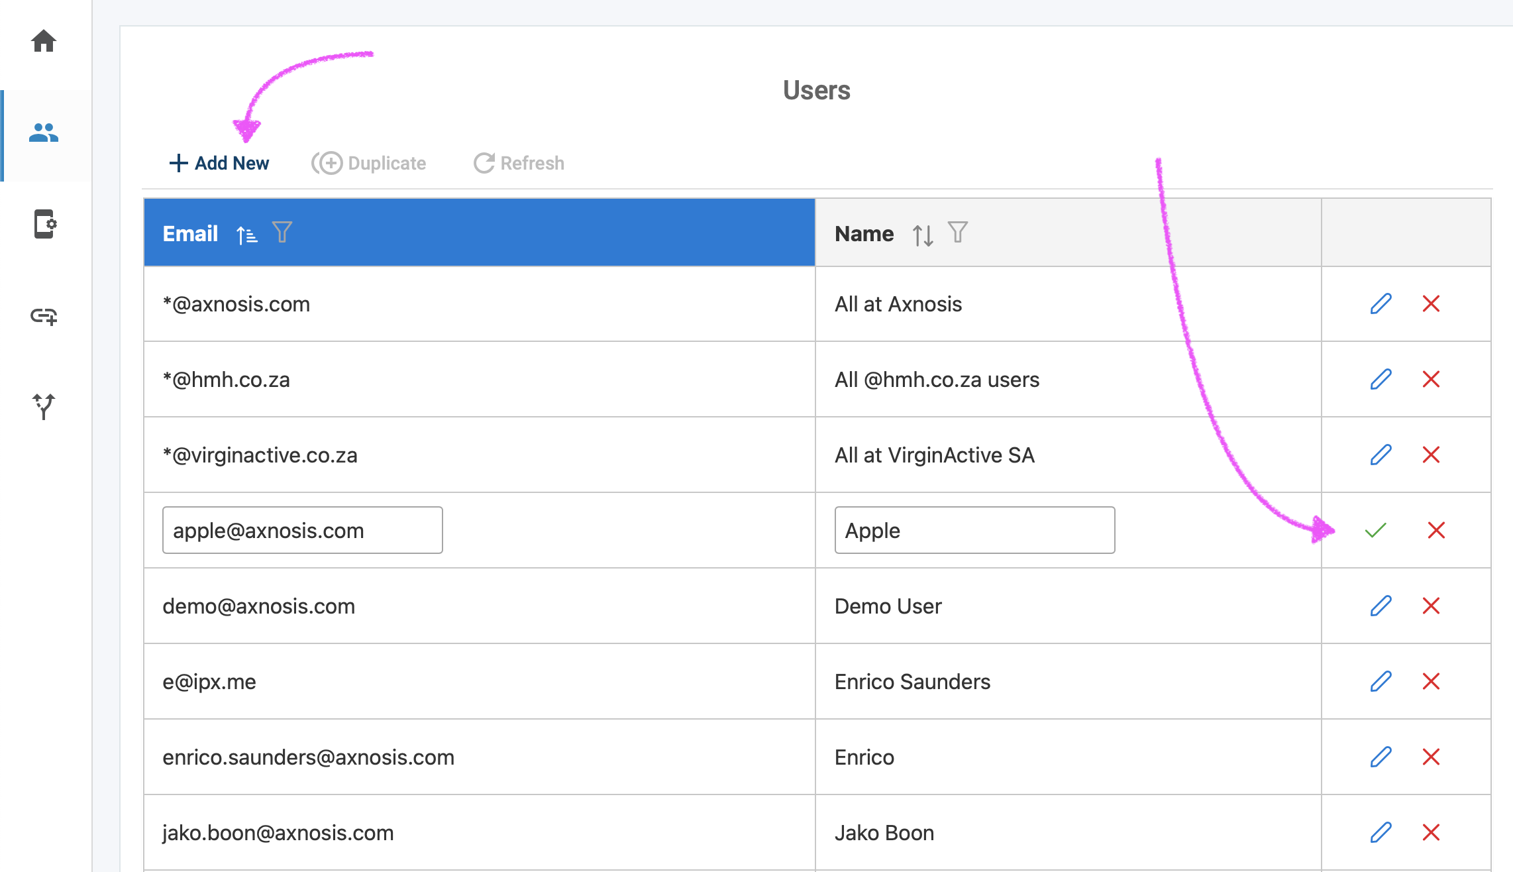
Task: Click the Name input containing Apple
Action: [x=974, y=530]
